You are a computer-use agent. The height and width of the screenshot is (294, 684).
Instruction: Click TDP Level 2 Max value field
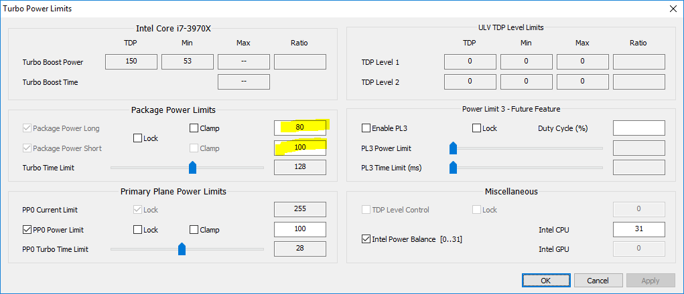coord(582,82)
